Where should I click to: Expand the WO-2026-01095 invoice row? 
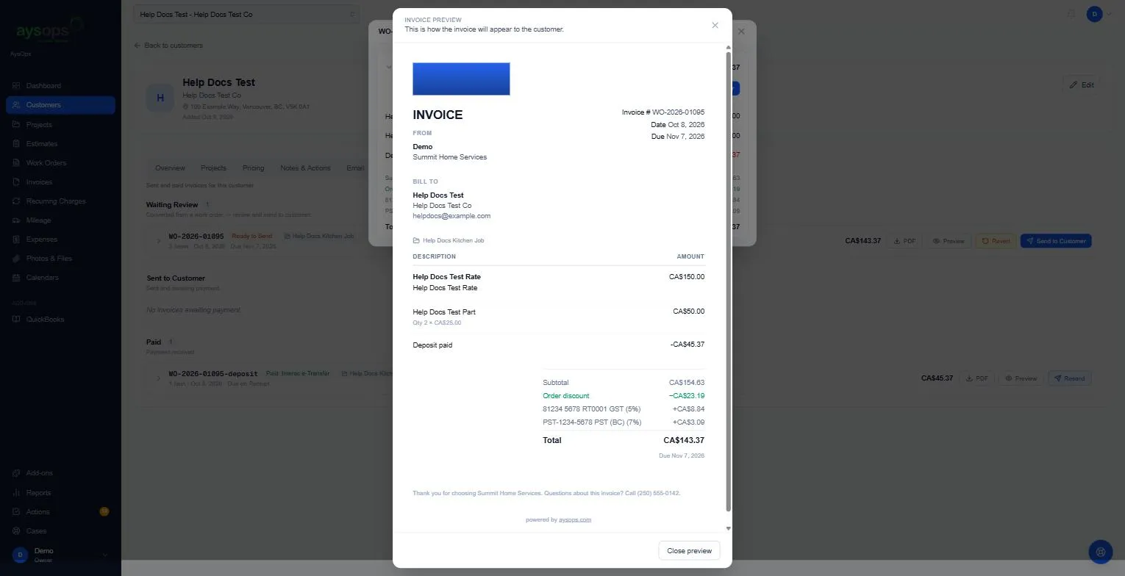click(x=159, y=241)
